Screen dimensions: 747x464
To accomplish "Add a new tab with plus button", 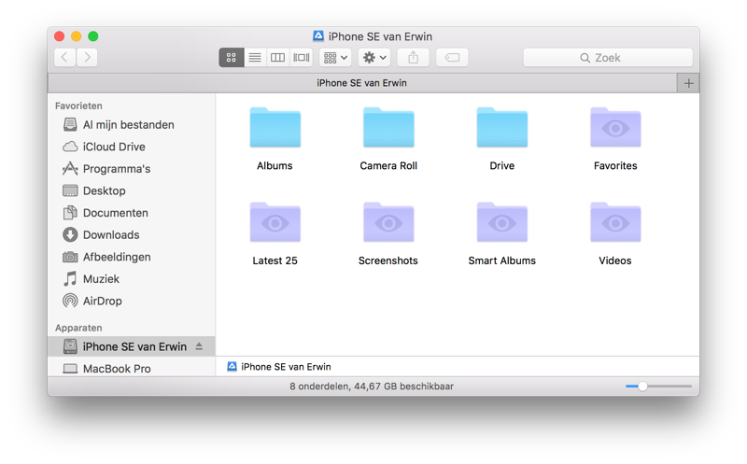I will coord(688,83).
